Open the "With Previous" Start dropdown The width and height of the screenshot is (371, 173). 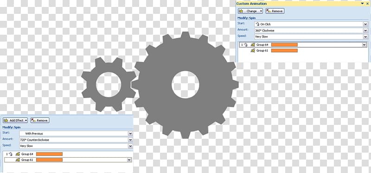point(130,134)
